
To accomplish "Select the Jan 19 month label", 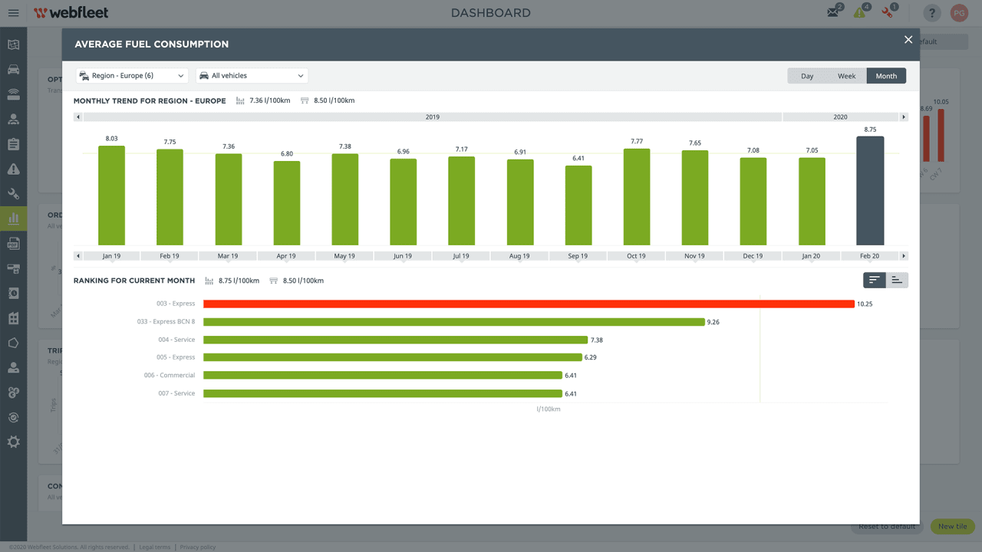I will click(111, 256).
